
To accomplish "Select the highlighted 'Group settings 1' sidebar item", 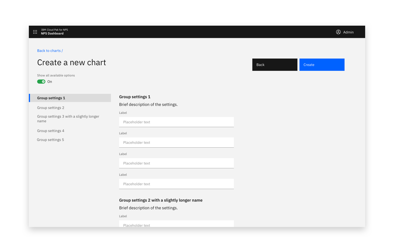I will click(x=52, y=98).
